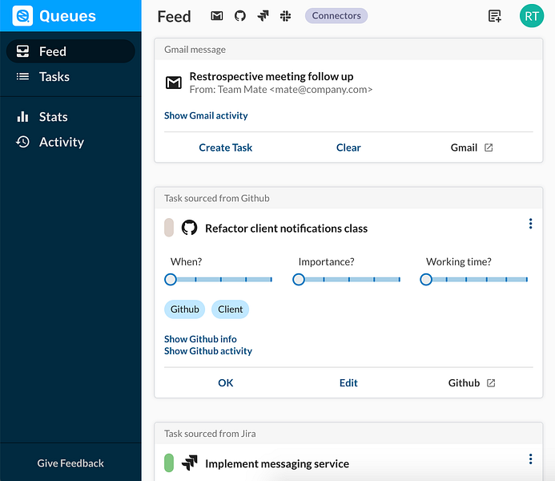Click the Jira icon beside Implement messaging service

point(189,463)
